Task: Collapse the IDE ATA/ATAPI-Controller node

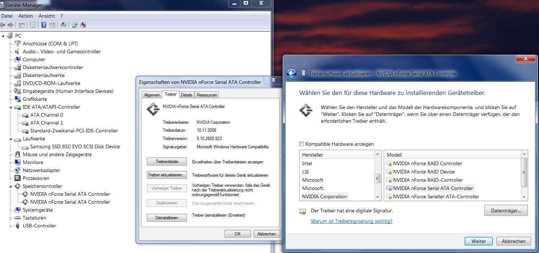Action: tap(11, 107)
